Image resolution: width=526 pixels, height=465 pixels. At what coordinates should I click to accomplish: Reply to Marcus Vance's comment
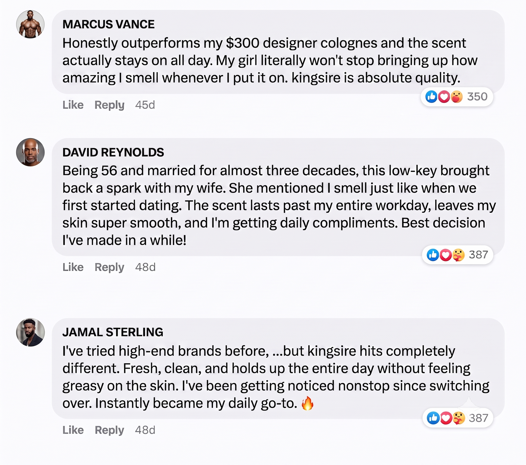(x=109, y=105)
